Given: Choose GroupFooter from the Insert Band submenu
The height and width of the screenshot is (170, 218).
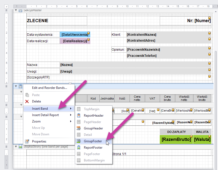Looking at the screenshot, I should coord(93,141).
